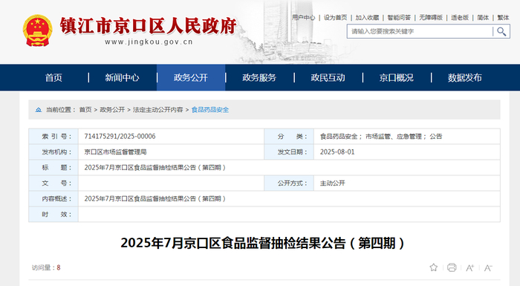
Task: Switch to 繁体 traditional Chinese
Action: [x=503, y=18]
